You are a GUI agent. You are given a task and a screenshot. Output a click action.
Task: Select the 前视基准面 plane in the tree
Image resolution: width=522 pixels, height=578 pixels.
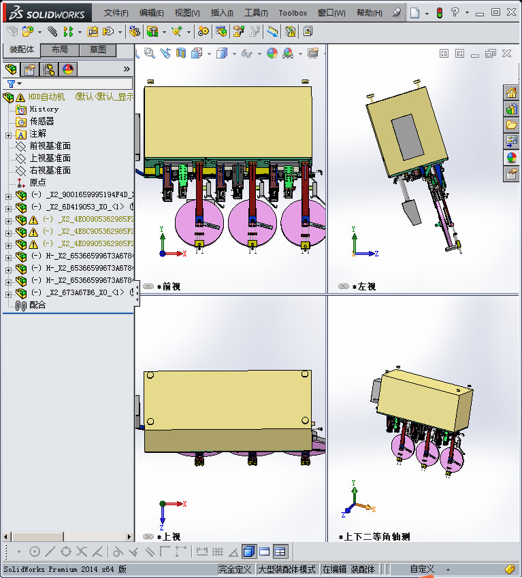[x=50, y=146]
